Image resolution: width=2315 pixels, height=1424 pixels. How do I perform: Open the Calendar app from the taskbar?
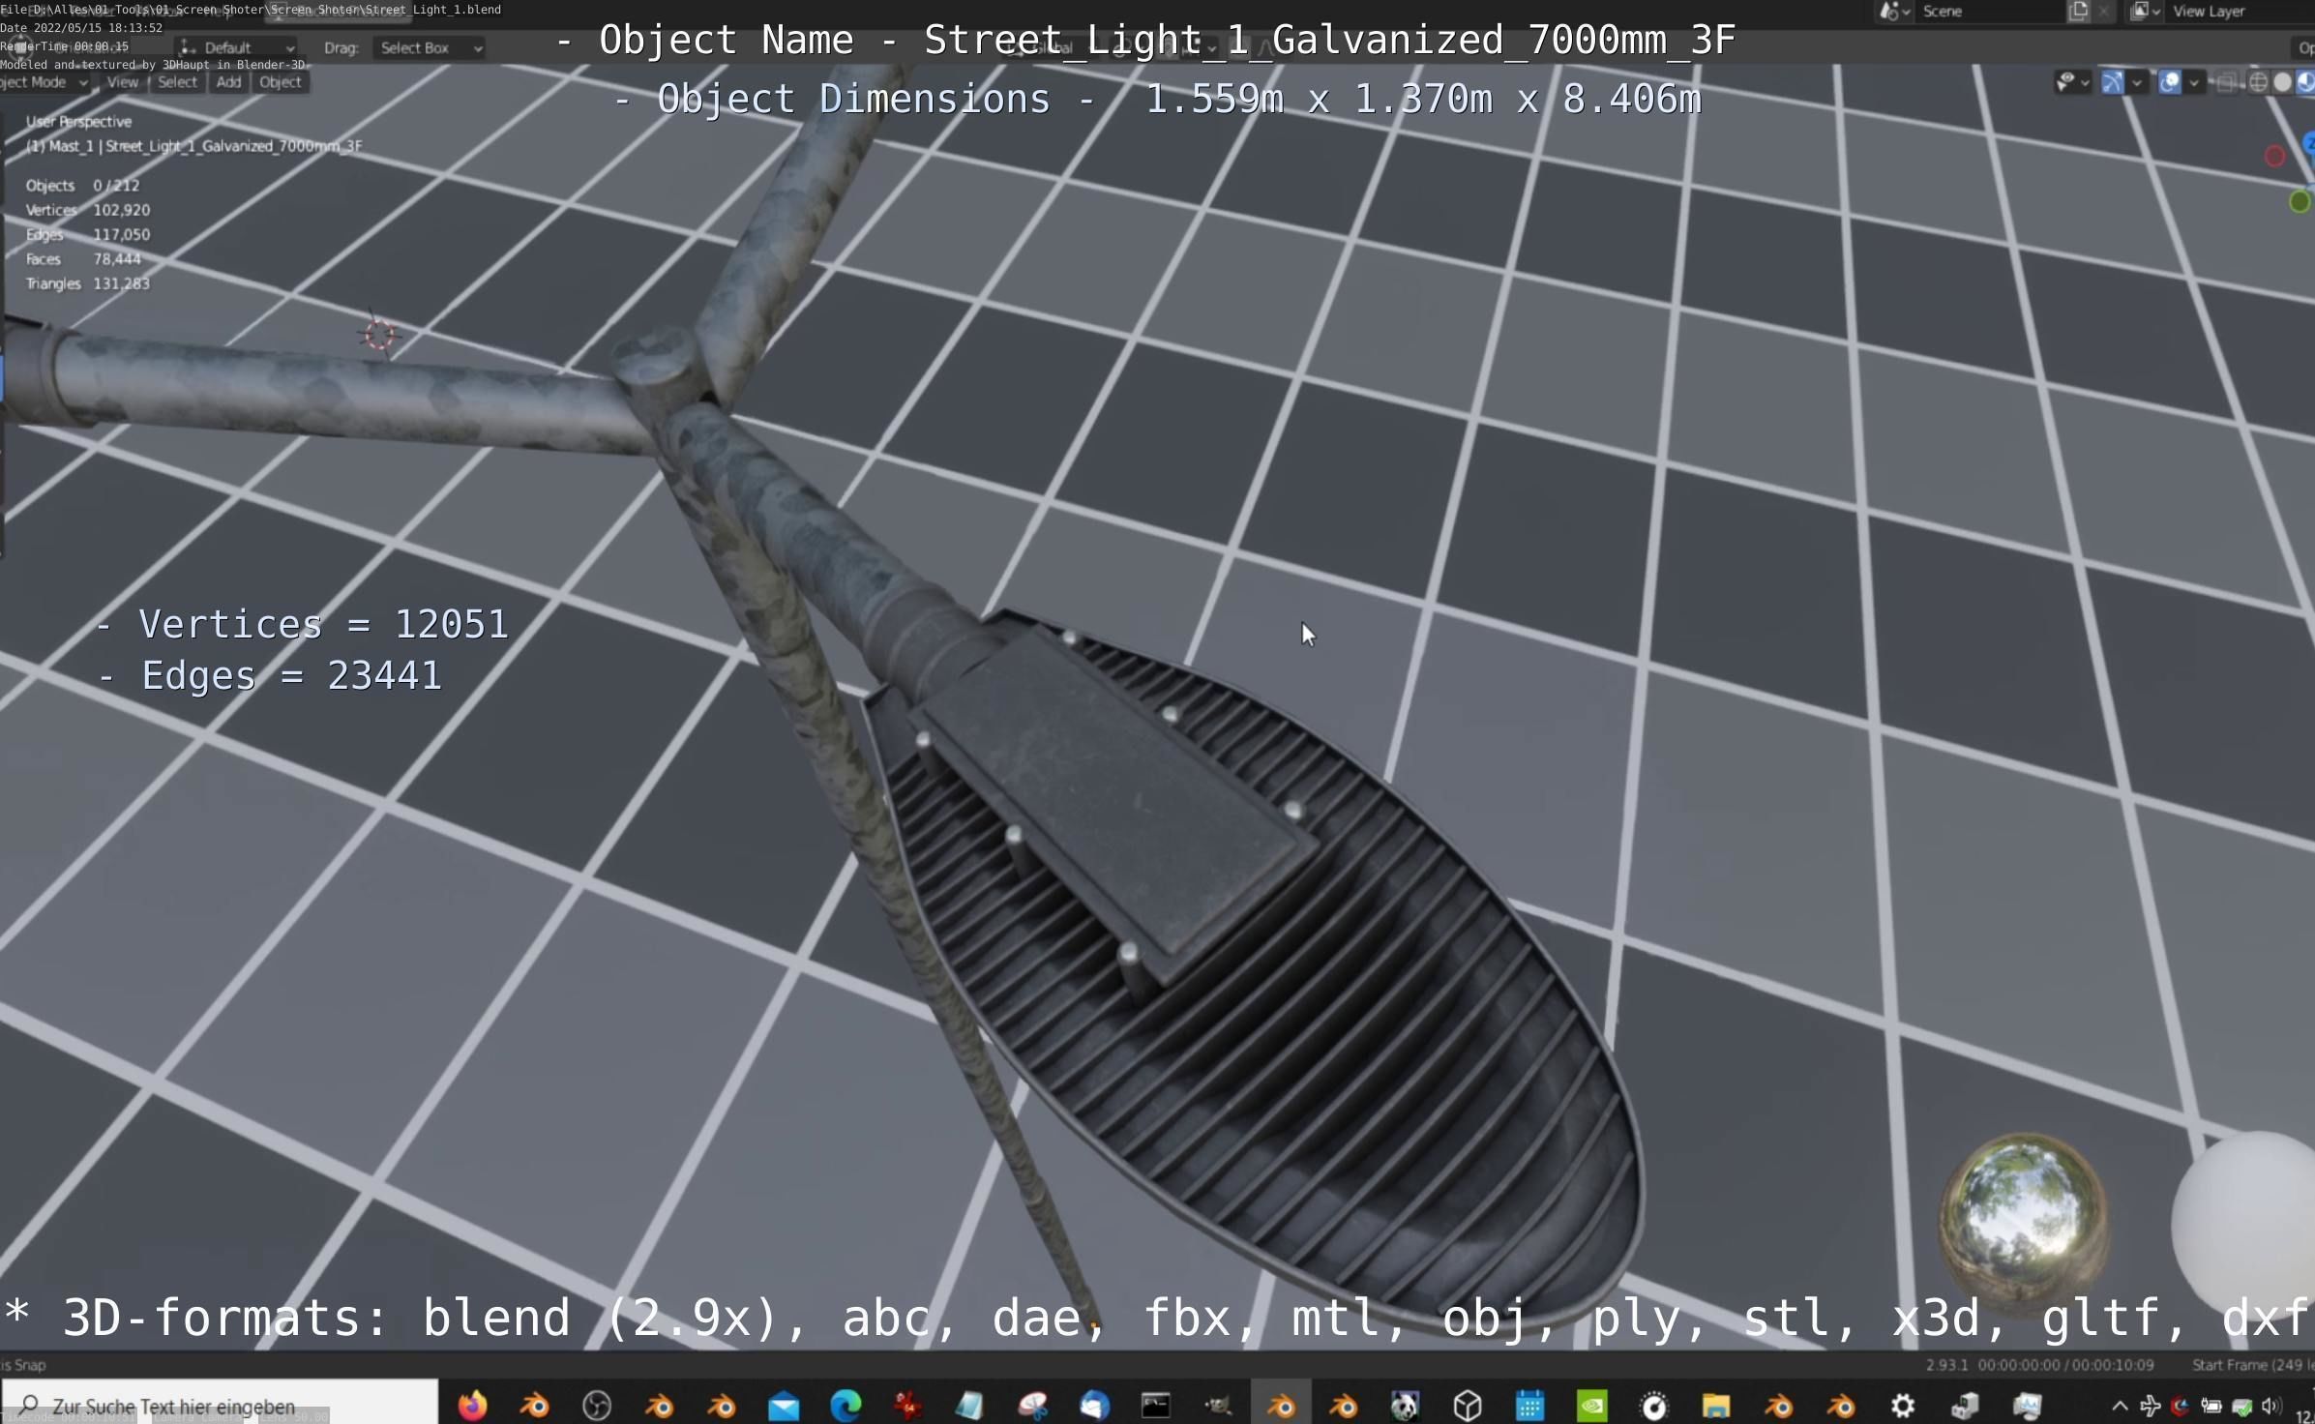[1529, 1405]
